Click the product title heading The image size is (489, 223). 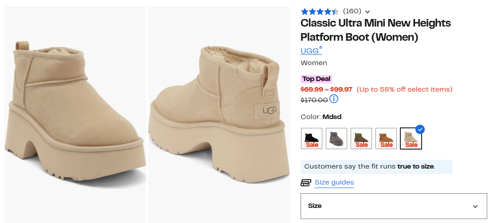[x=376, y=30]
